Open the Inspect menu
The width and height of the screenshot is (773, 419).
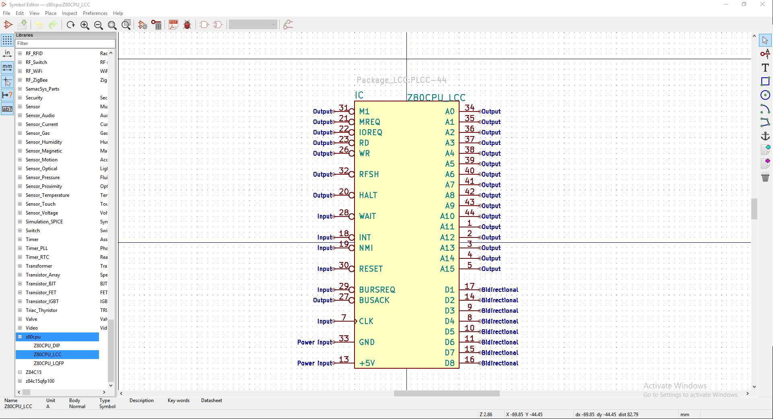[70, 13]
